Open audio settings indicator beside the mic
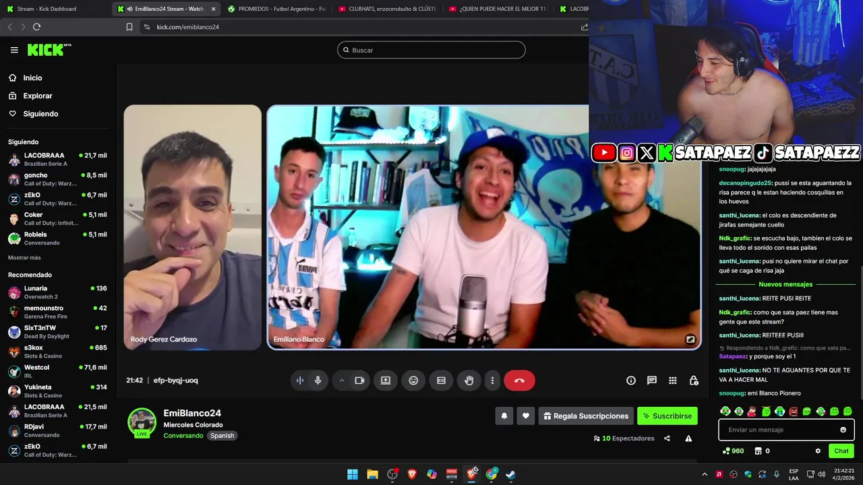Viewport: 863px width, 485px height. [x=300, y=381]
